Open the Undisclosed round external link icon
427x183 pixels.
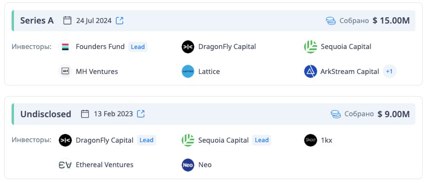[141, 114]
